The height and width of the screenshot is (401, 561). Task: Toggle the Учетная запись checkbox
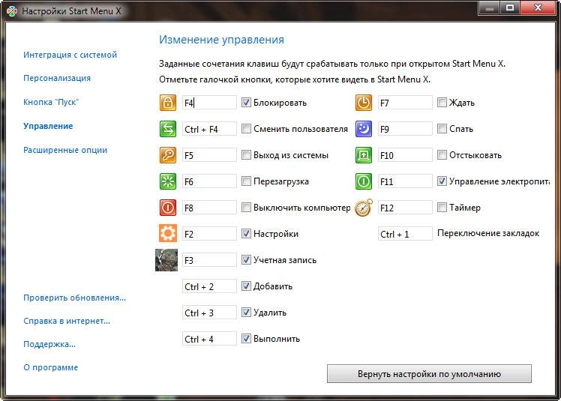tap(246, 259)
